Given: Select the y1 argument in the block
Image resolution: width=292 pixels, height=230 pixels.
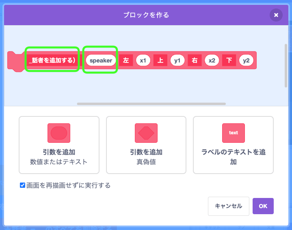Looking at the screenshot, I should tap(177, 60).
